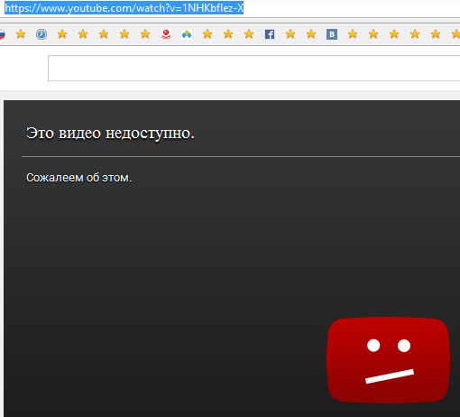Open the red map pin bookmark
The height and width of the screenshot is (417, 460).
pyautogui.click(x=166, y=34)
